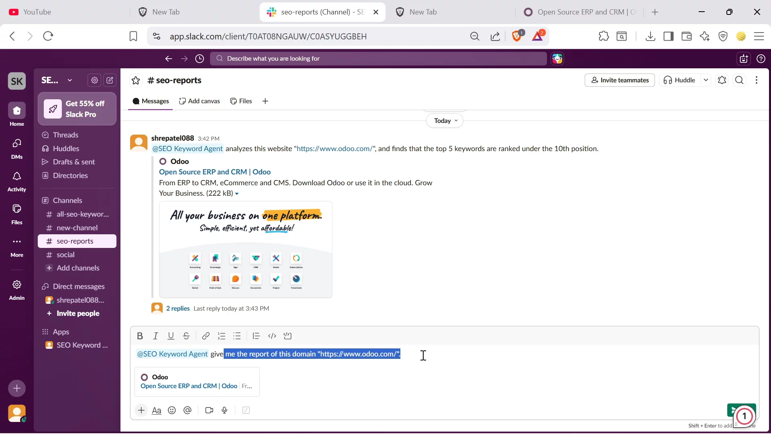Collapse the Odoo link preview
Screen dimensions: 771x434
(237, 194)
